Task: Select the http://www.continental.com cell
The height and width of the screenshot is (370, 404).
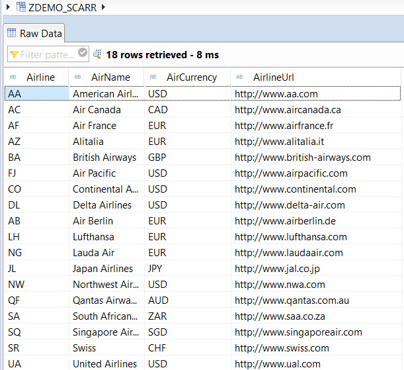Action: click(316, 189)
